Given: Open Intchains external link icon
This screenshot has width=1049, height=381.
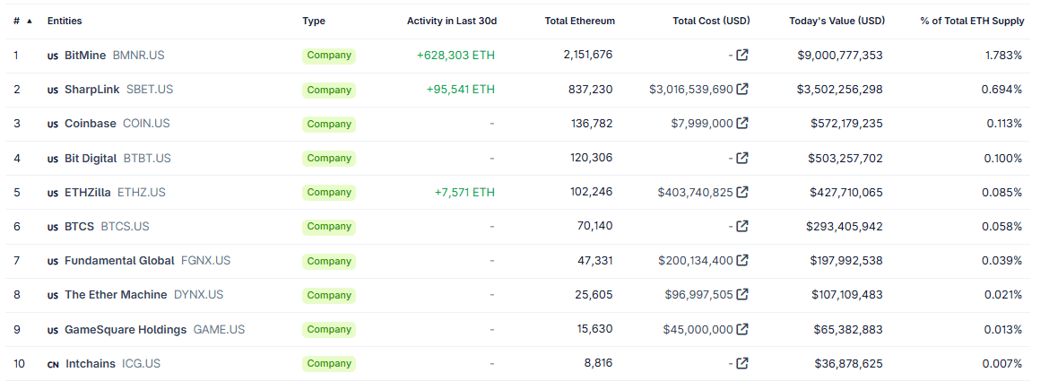Looking at the screenshot, I should [742, 363].
